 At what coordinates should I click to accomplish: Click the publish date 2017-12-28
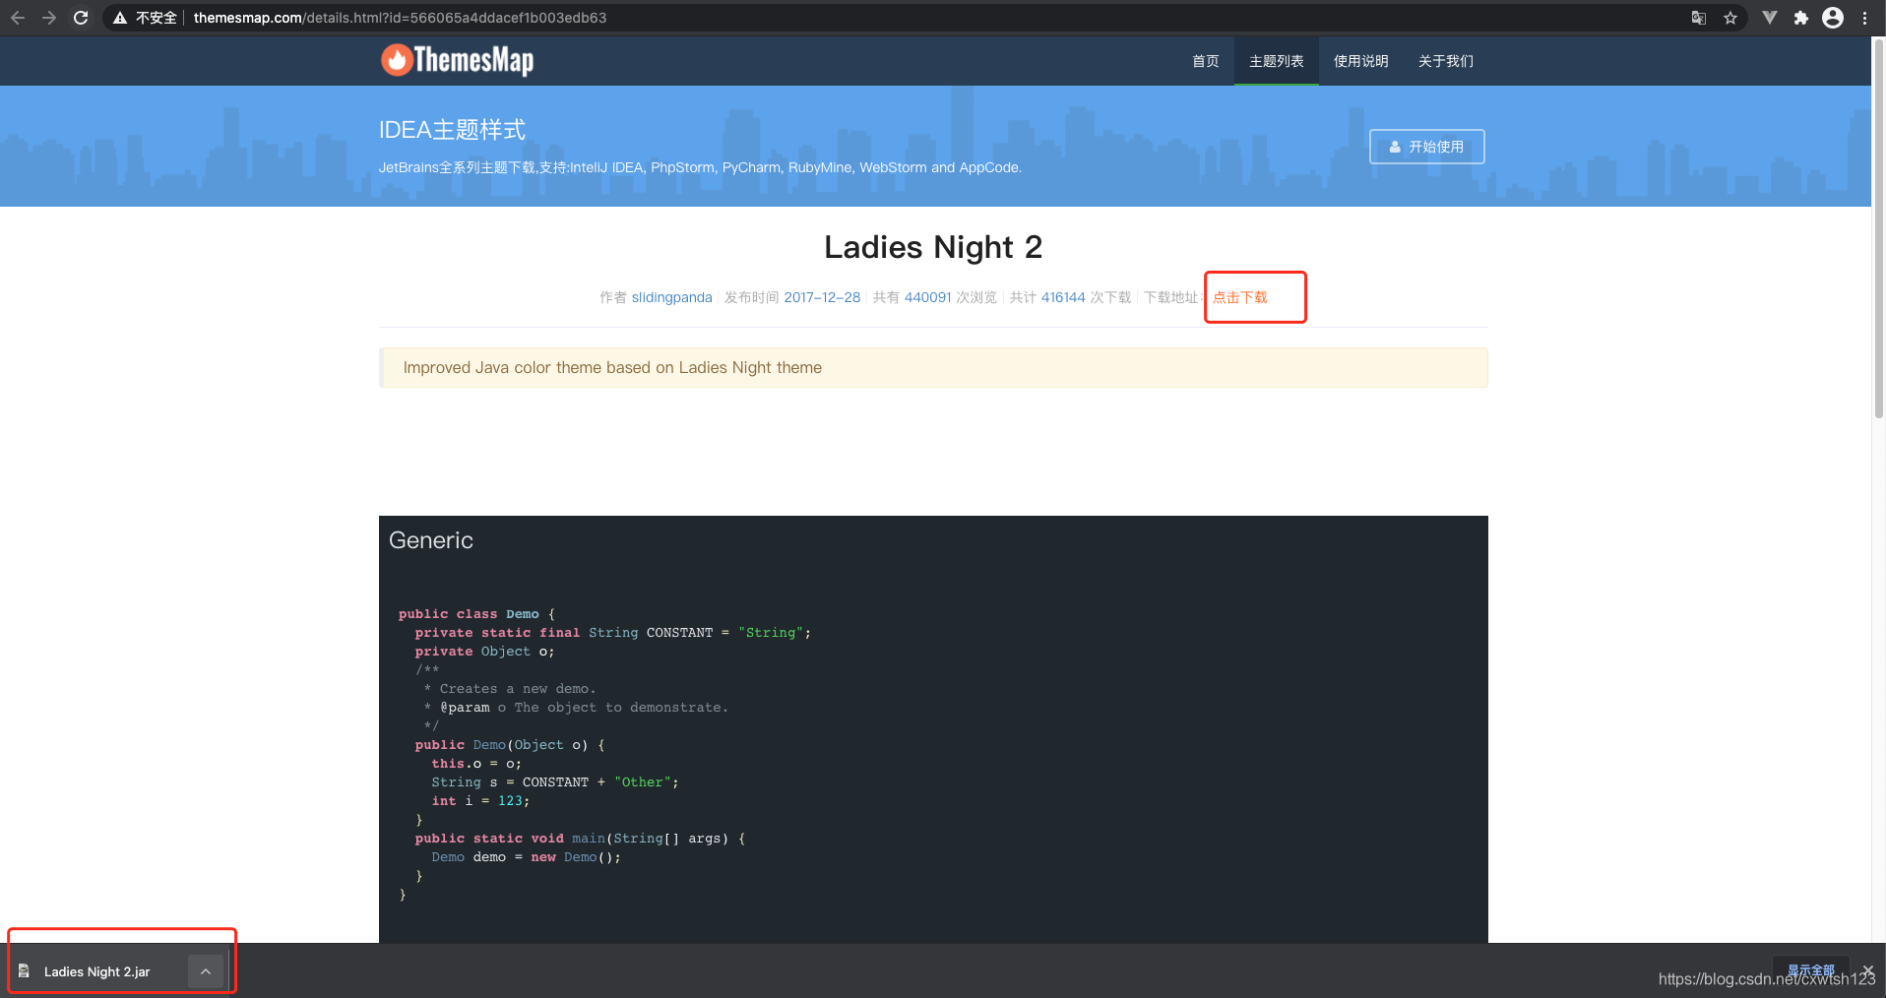(x=822, y=297)
